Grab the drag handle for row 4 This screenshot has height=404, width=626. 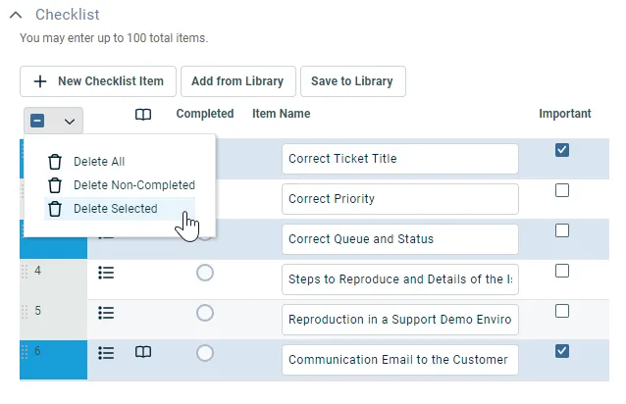click(x=26, y=272)
